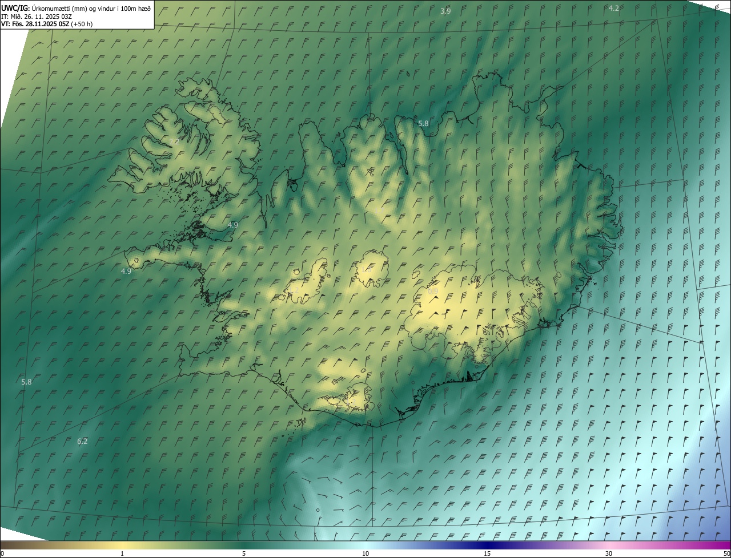Select the 4.2 value label
This screenshot has height=558, width=731.
[x=614, y=8]
